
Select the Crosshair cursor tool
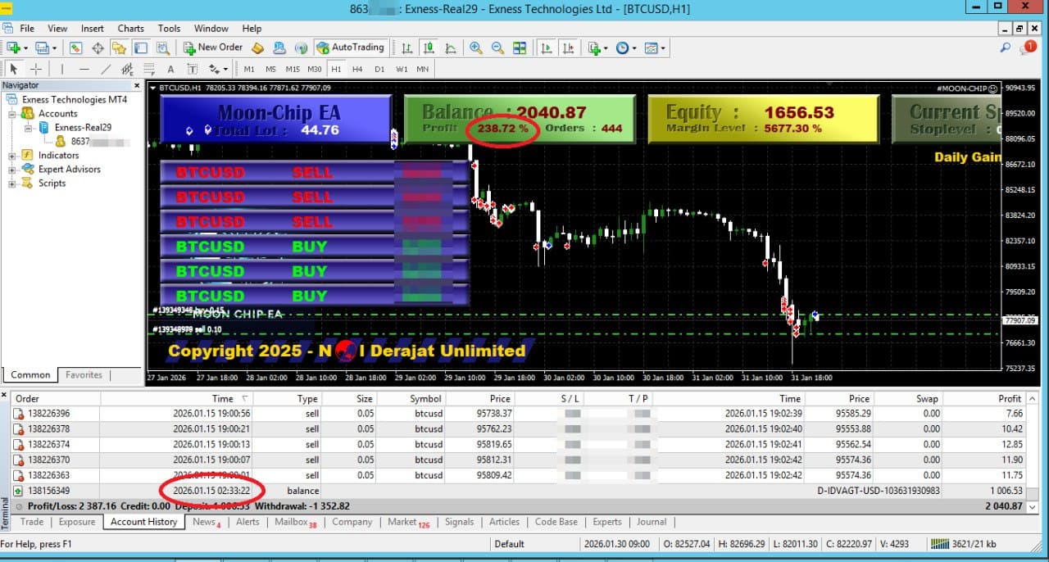click(37, 69)
